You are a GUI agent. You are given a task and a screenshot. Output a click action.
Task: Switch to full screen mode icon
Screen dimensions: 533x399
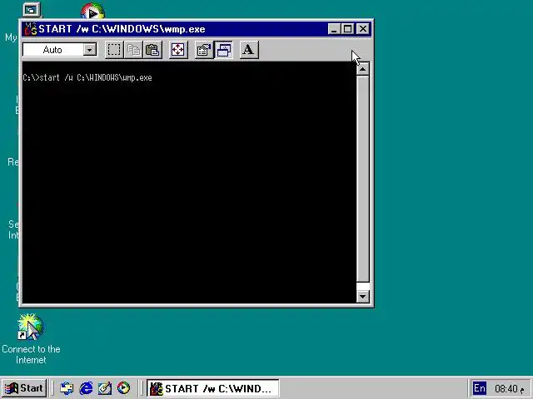(178, 50)
